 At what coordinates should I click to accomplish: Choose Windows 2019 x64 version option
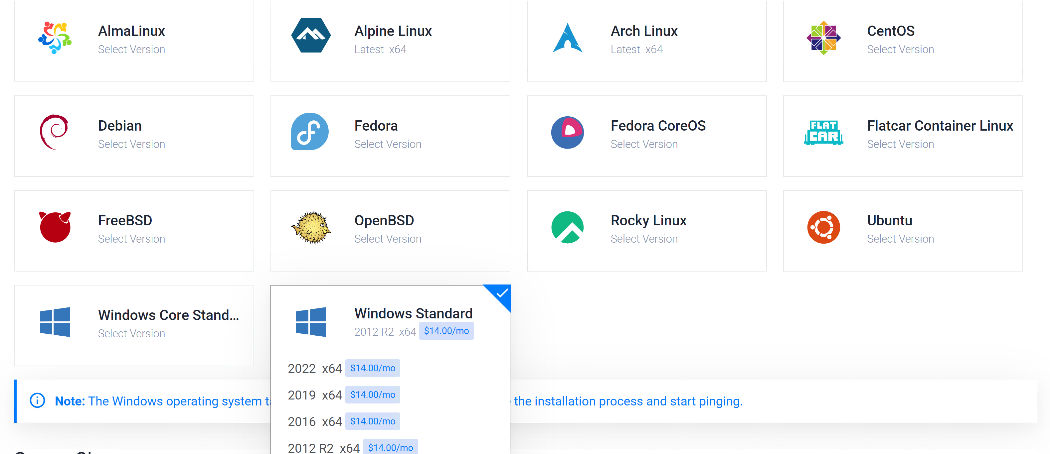(x=315, y=395)
